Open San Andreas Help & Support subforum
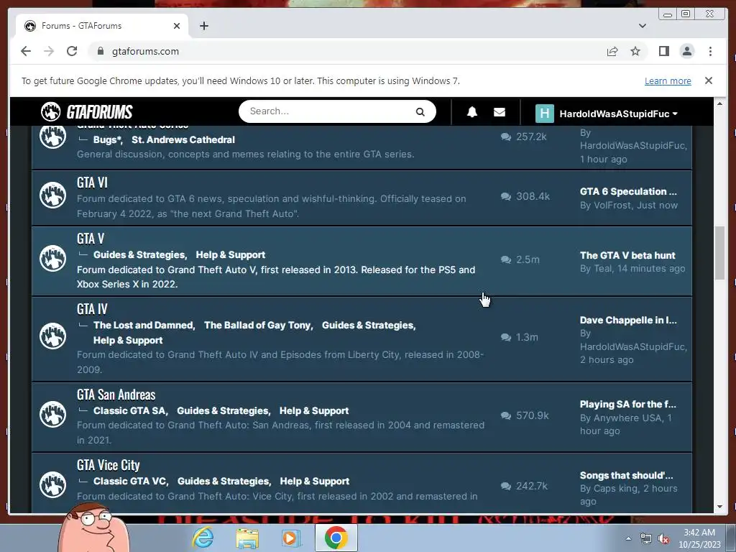This screenshot has height=552, width=736. coord(314,410)
